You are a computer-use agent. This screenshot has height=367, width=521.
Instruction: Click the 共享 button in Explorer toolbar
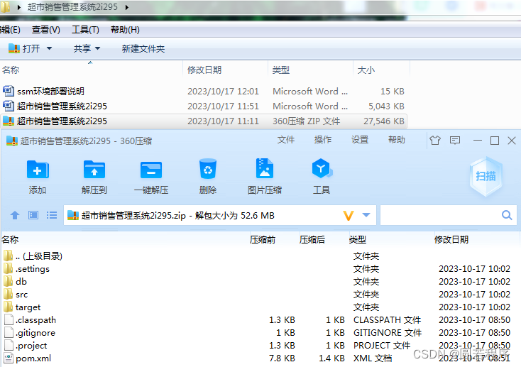82,48
